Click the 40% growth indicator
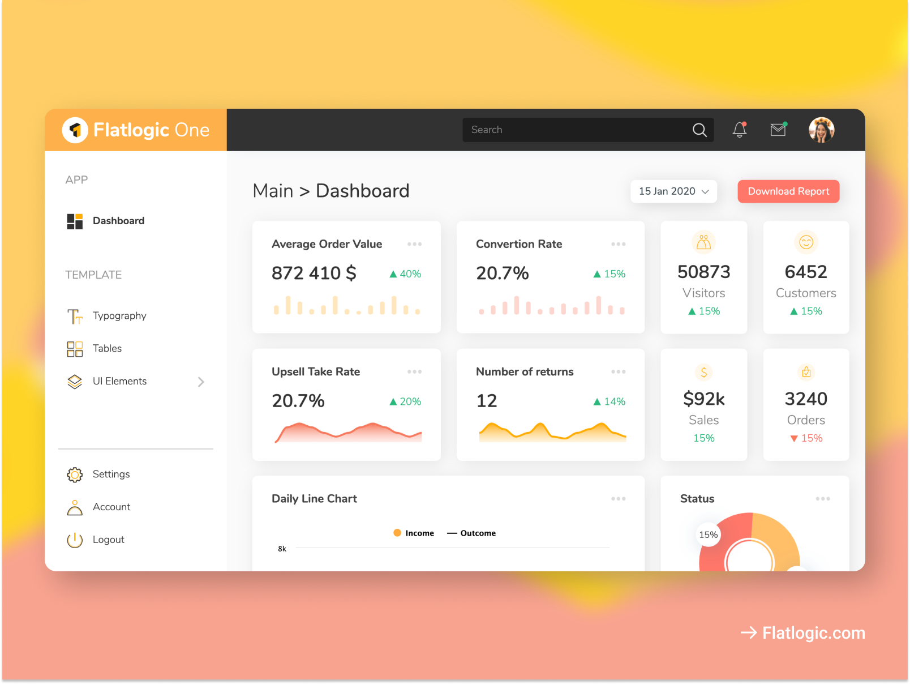Screen dimensions: 910x684 pyautogui.click(x=405, y=274)
